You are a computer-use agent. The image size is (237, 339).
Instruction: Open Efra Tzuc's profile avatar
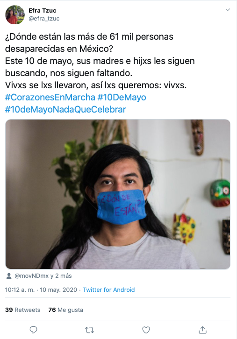click(15, 14)
